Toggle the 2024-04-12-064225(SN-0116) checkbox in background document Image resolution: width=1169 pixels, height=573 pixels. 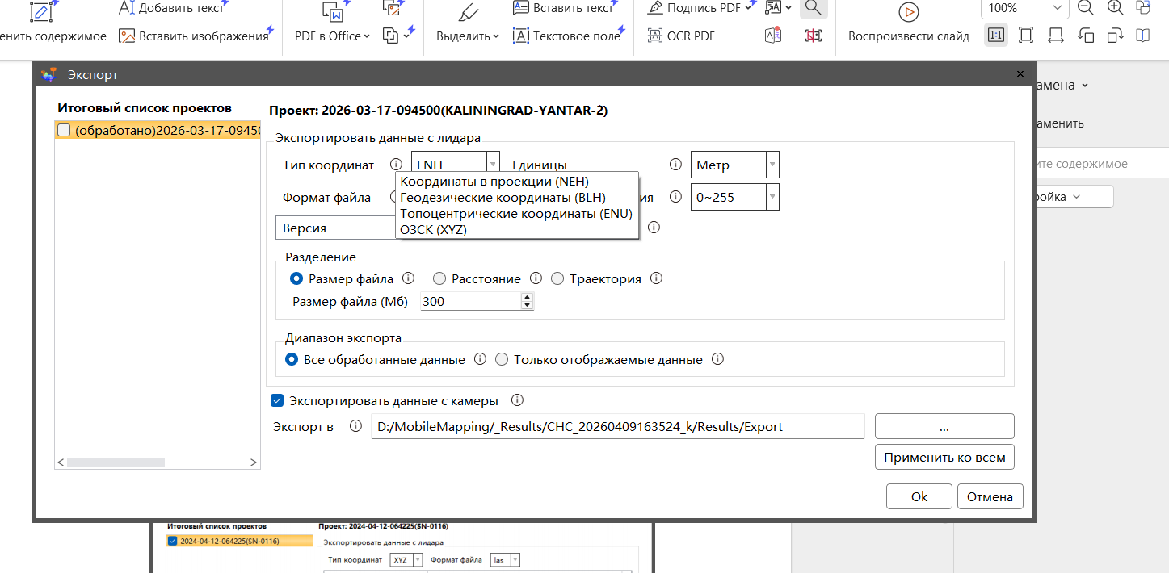(172, 541)
